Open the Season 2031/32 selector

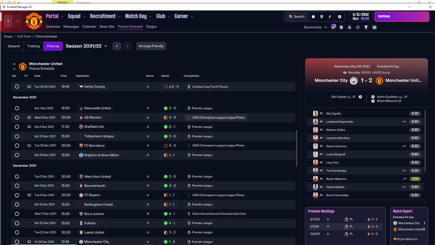(87, 46)
